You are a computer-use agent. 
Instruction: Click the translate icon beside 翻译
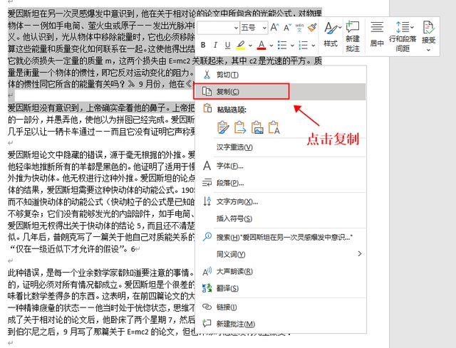coord(207,288)
